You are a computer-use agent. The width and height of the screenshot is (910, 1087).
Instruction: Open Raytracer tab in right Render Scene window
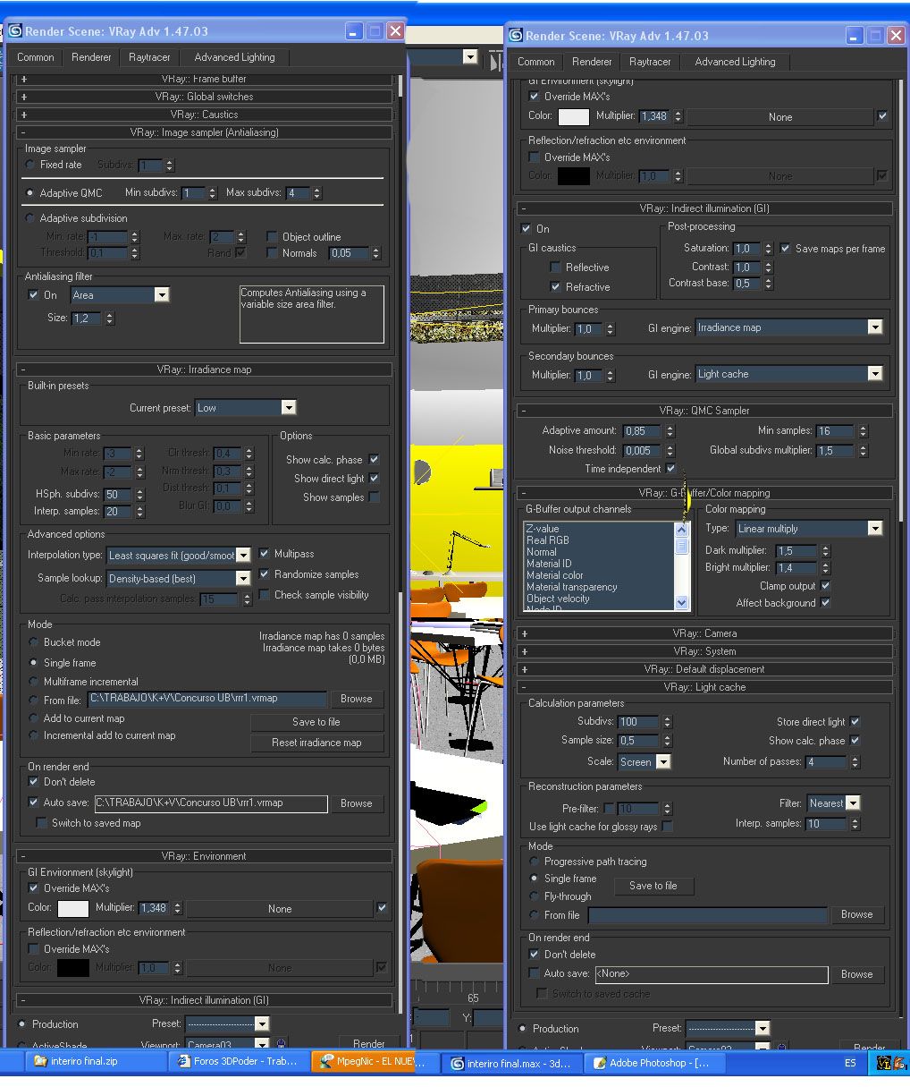650,62
